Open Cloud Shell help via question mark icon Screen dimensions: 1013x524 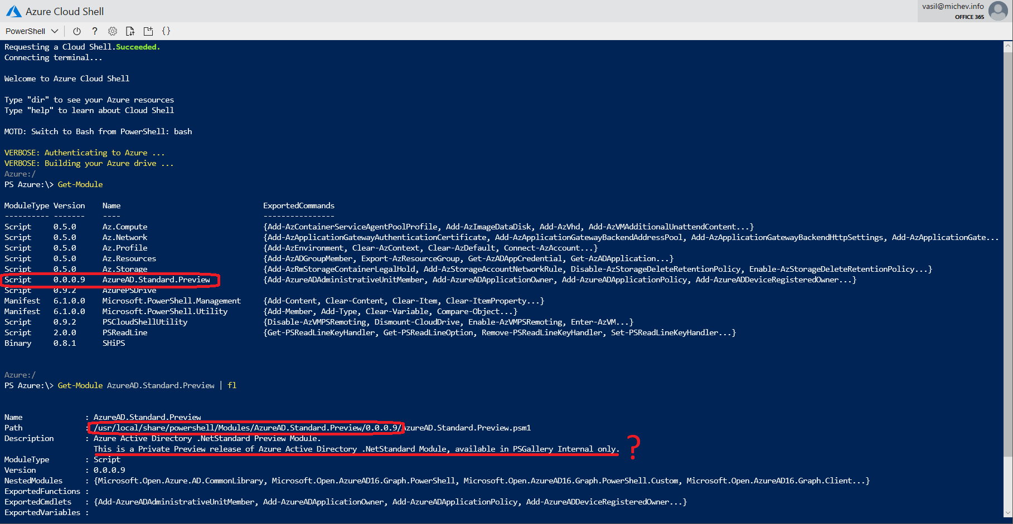point(94,31)
